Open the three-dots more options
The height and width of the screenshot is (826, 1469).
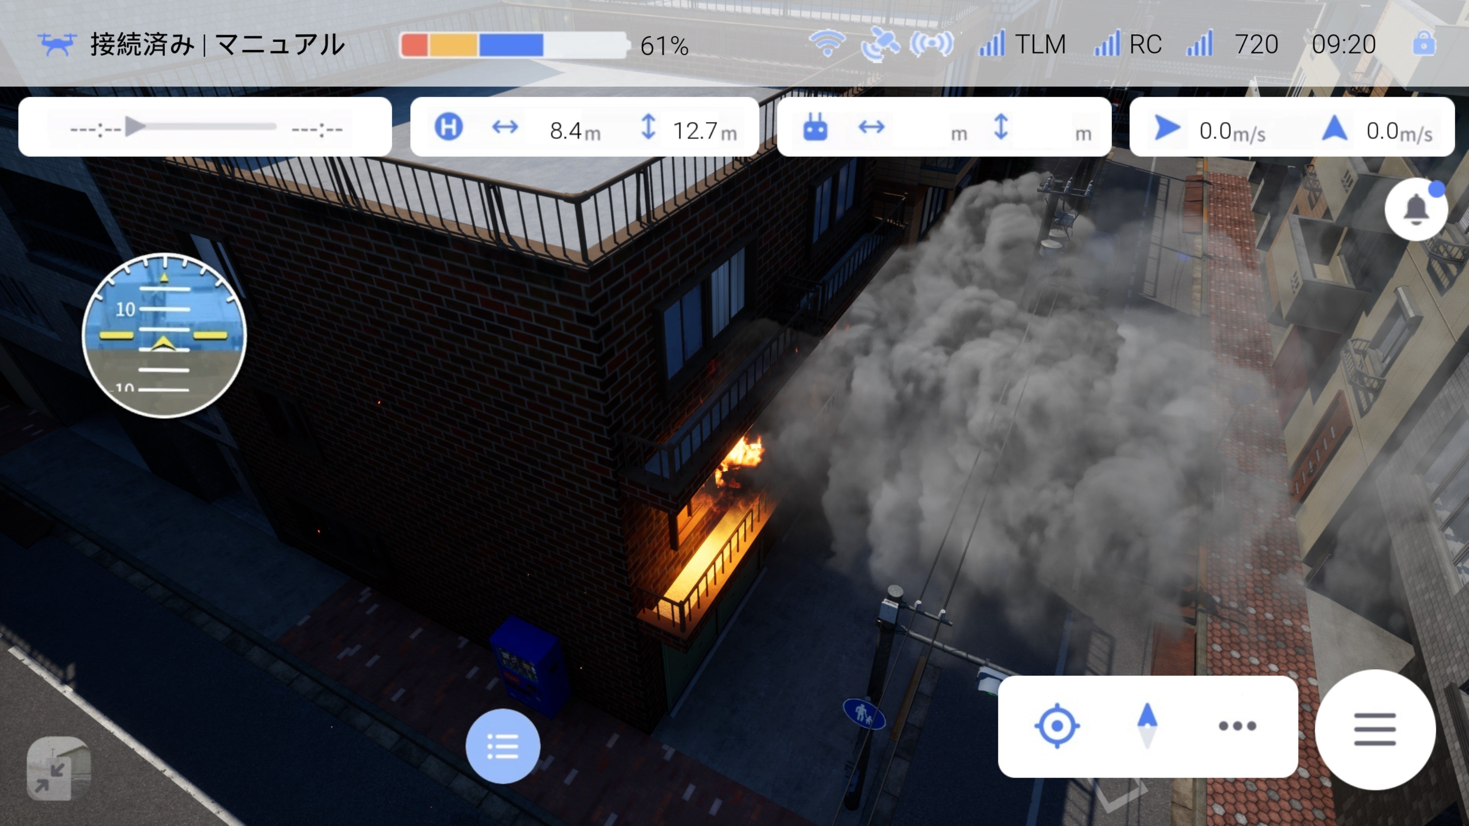[1237, 726]
